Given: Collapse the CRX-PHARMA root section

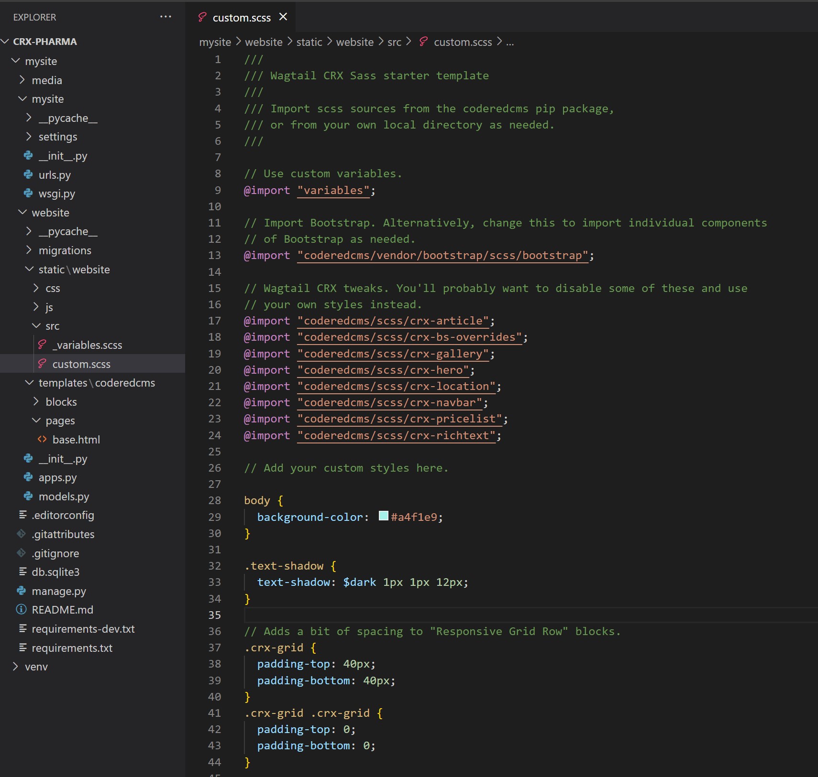Looking at the screenshot, I should click(5, 42).
